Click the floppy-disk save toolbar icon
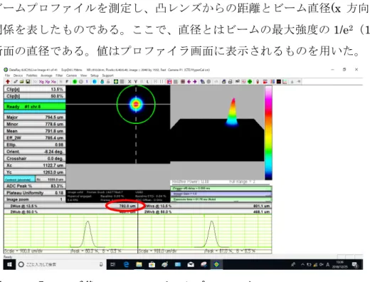 (x=28, y=82)
